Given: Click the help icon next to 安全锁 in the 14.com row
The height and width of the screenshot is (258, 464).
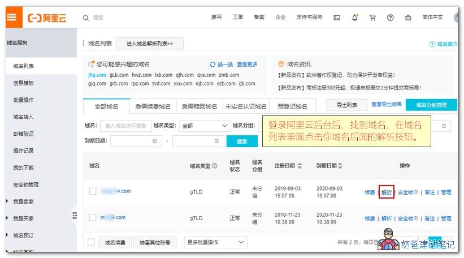Looking at the screenshot, I should pos(416,192).
